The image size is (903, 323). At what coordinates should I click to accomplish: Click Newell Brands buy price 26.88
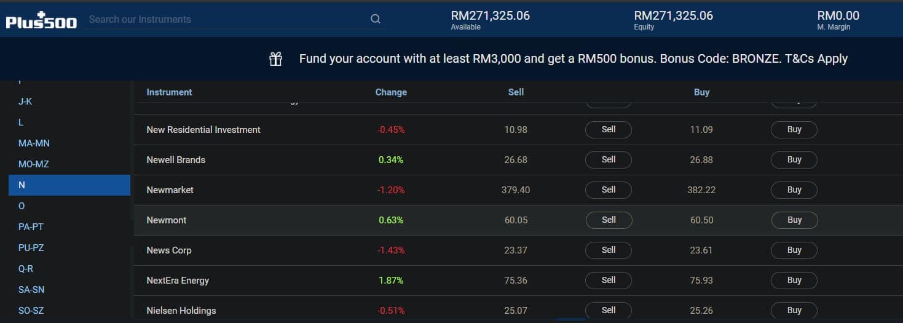[701, 160]
